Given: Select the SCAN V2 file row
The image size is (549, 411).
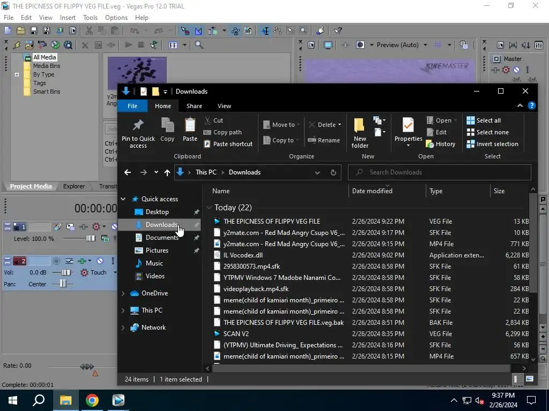Looking at the screenshot, I should coord(371,334).
